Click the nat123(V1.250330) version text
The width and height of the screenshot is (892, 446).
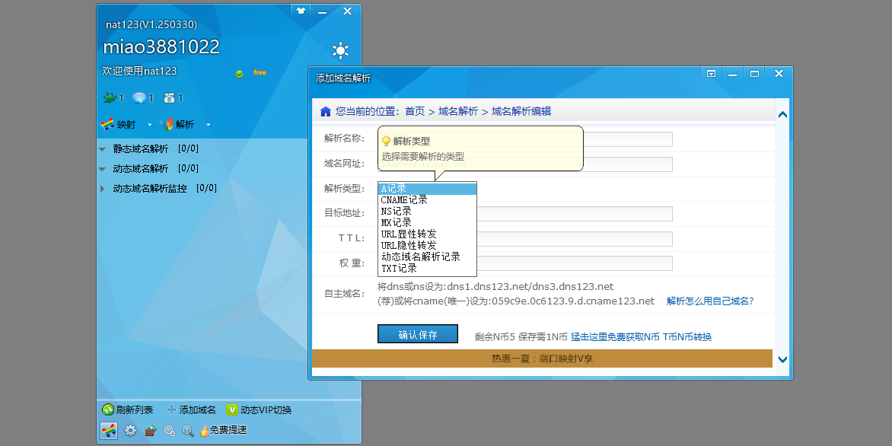(151, 24)
